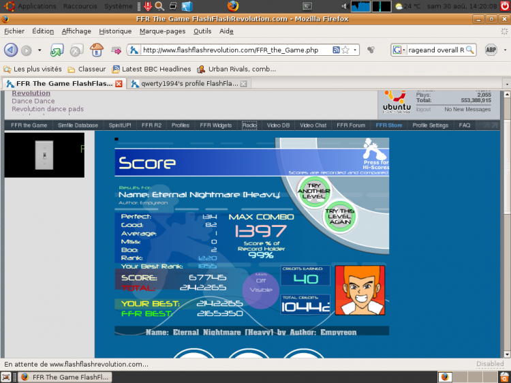Open the Raccourcis panel menu
This screenshot has height=383, width=511.
(80, 6)
